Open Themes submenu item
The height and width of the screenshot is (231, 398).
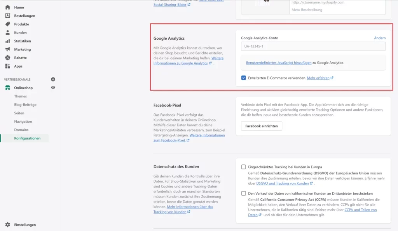point(20,96)
